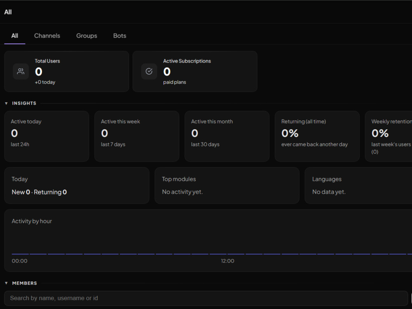Click the 'last 30 days' caption
412x309 pixels.
(205, 144)
